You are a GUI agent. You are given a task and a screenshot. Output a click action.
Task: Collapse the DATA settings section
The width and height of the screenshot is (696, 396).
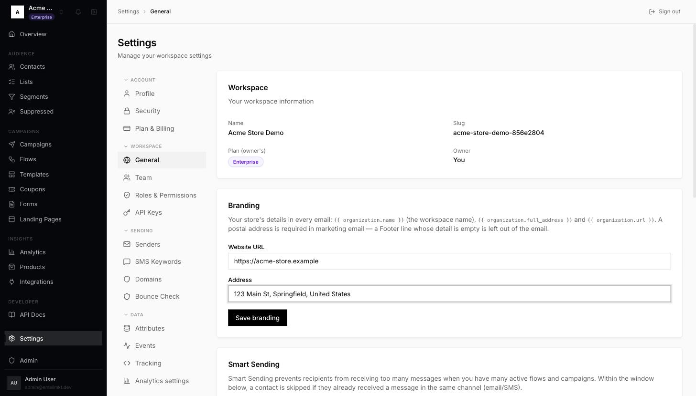134,315
